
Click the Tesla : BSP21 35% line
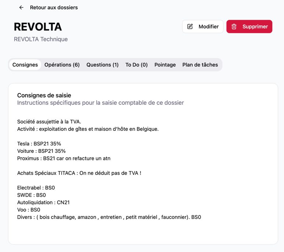pyautogui.click(x=39, y=144)
